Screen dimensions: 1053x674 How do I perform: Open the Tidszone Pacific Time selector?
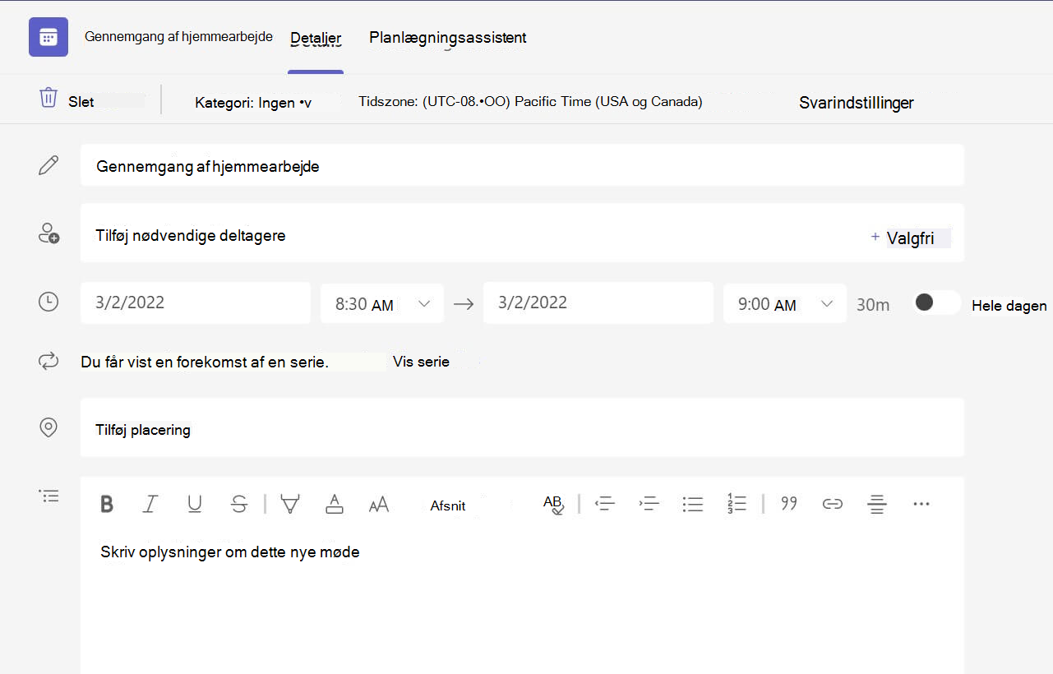point(530,102)
